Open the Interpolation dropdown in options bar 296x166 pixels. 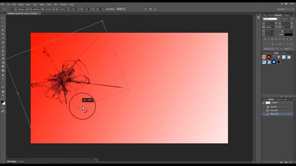click(x=121, y=9)
